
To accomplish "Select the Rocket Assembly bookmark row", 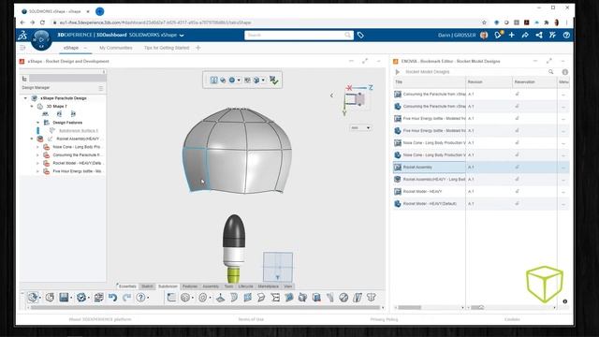I will (x=481, y=167).
